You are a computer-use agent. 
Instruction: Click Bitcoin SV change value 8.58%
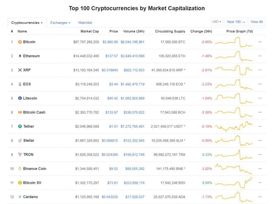pos(207,183)
